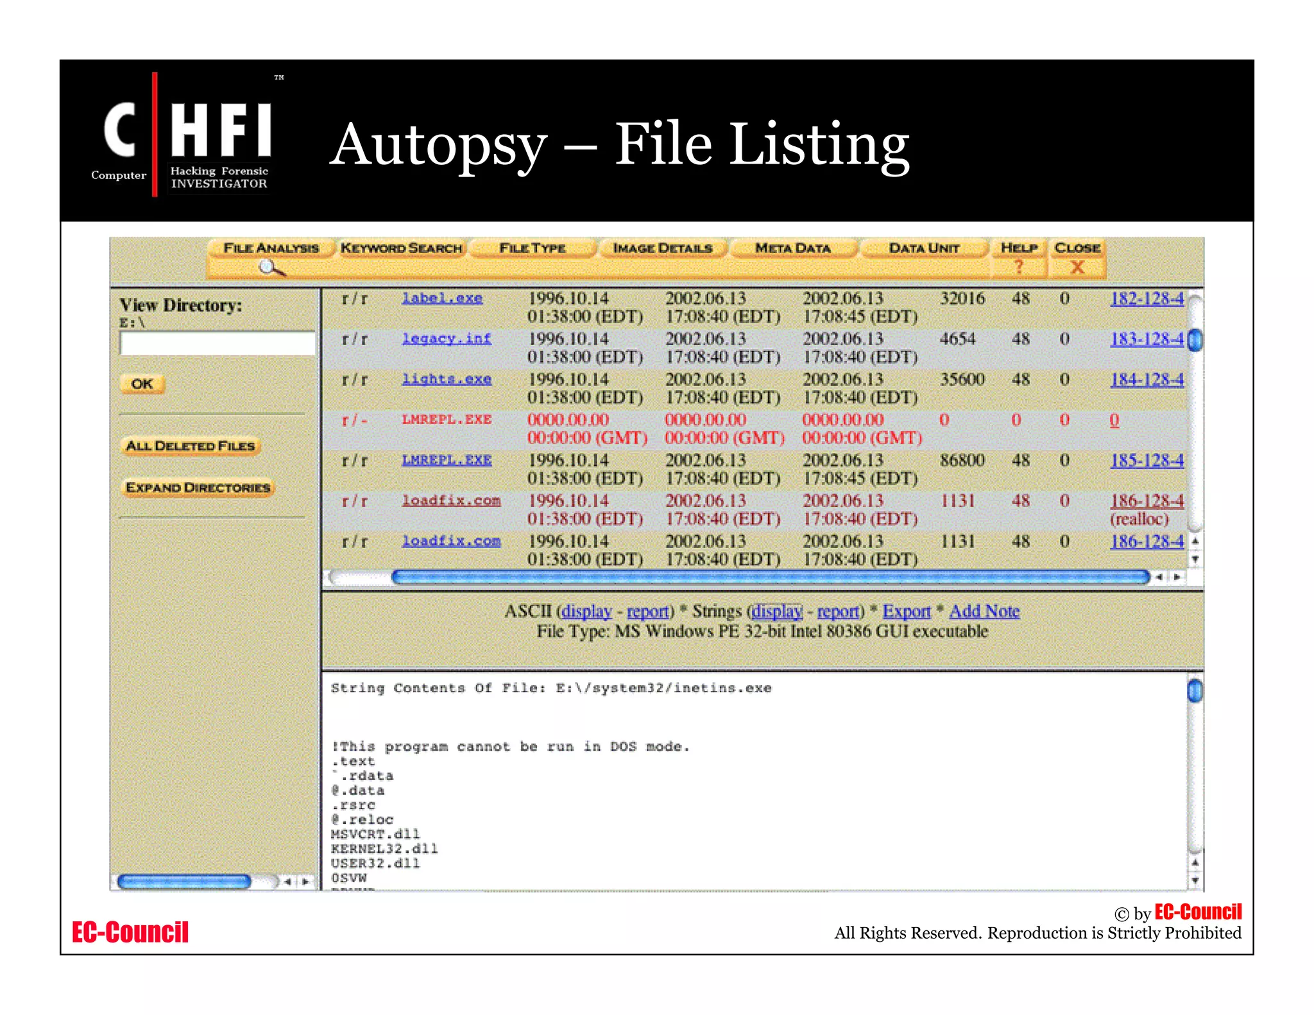Screen dimensions: 1314x1015
Task: Open the Image Details tab
Action: tap(662, 248)
